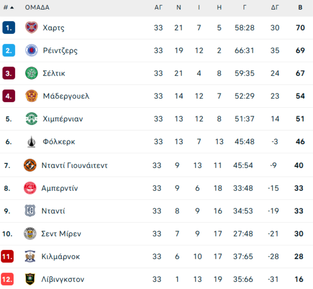Open the Λίβινγκστον team link

point(63,279)
